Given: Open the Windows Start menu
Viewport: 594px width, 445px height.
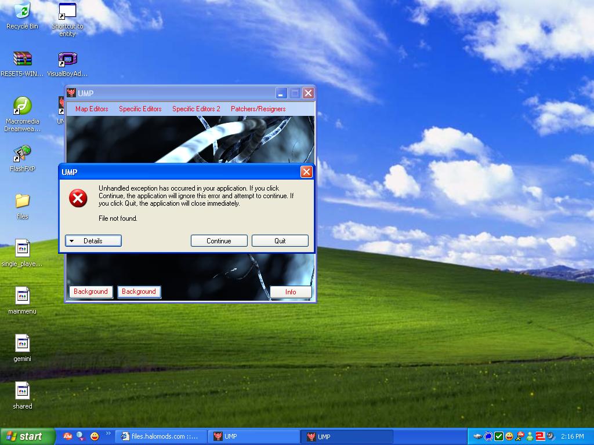Looking at the screenshot, I should 27,437.
